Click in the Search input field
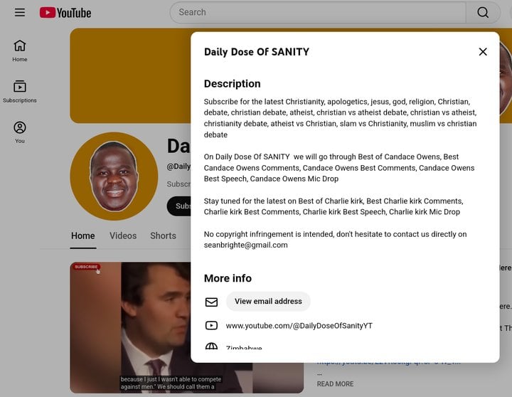Viewport: 512px width, 397px height. [316, 12]
